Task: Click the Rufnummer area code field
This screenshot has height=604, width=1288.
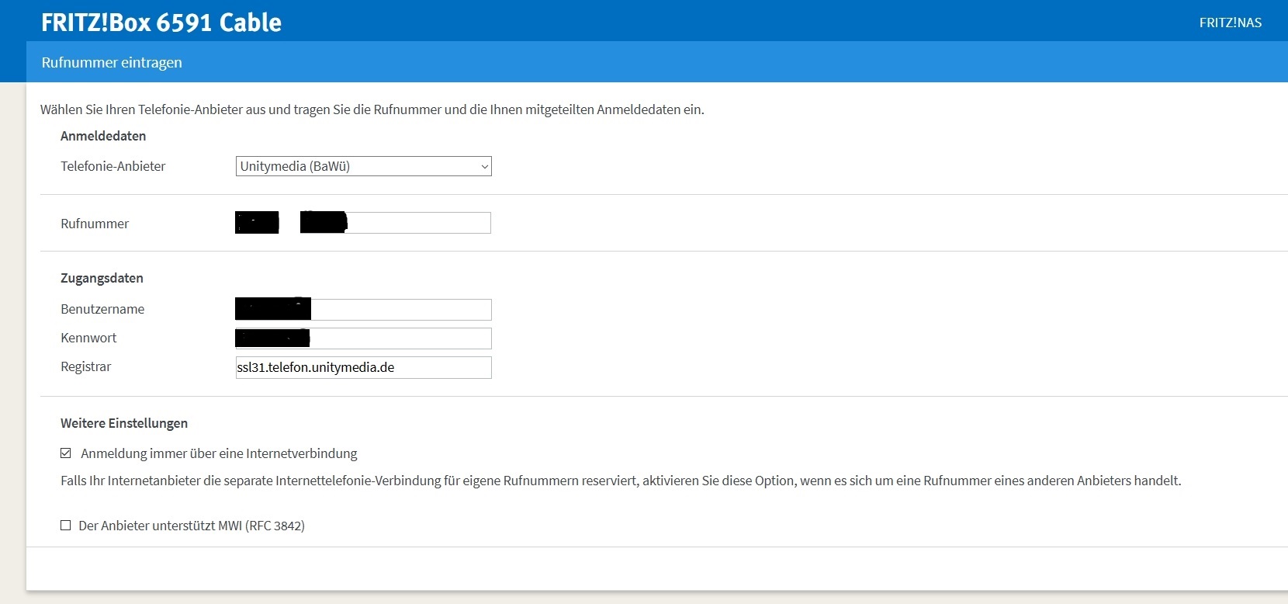Action: [x=257, y=223]
